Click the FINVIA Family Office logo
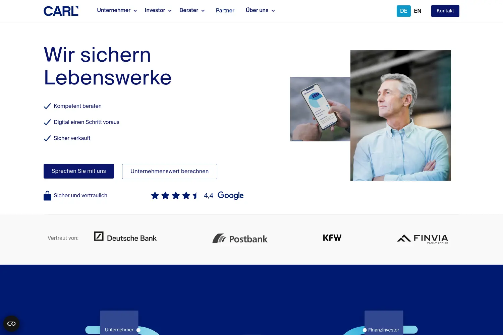Screen dimensions: 503x335 (423, 239)
